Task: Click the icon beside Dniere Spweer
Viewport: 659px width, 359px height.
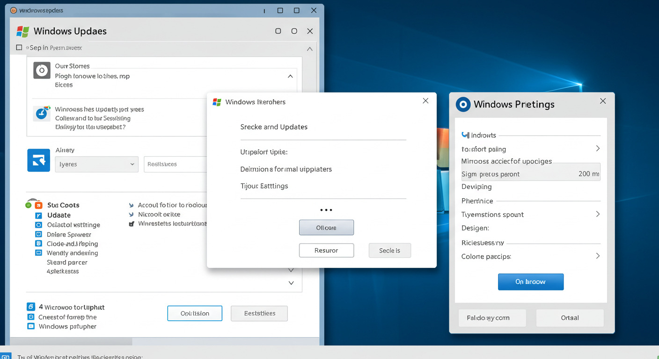Action: click(38, 234)
